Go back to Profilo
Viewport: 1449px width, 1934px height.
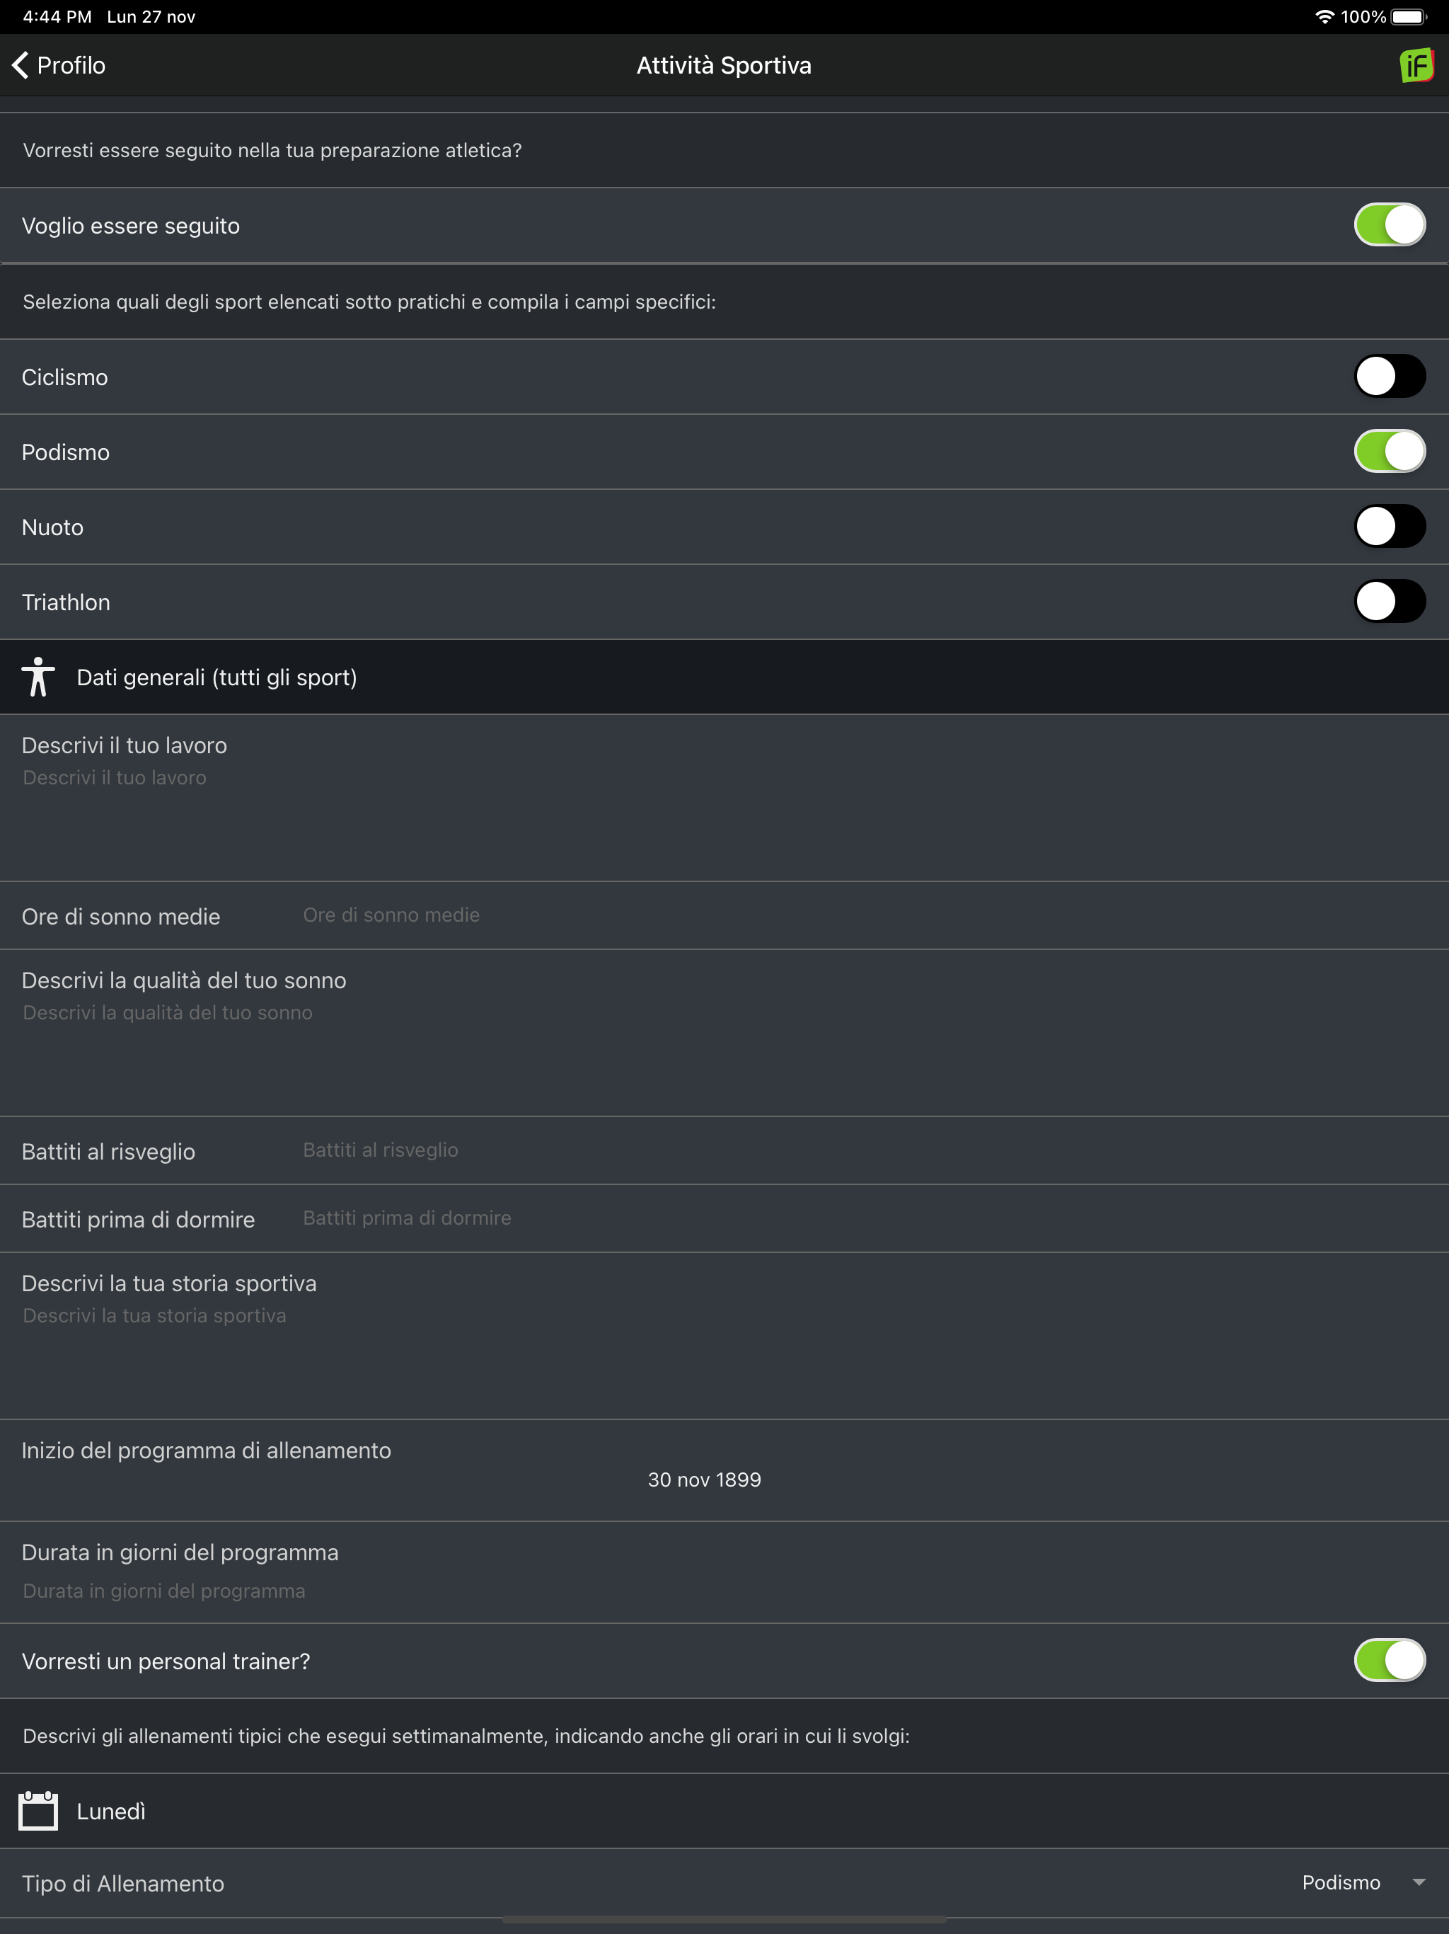[70, 66]
